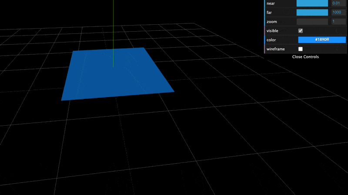Toggle the visible checkbox

[300, 31]
